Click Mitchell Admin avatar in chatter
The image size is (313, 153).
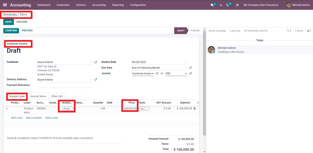(x=212, y=49)
